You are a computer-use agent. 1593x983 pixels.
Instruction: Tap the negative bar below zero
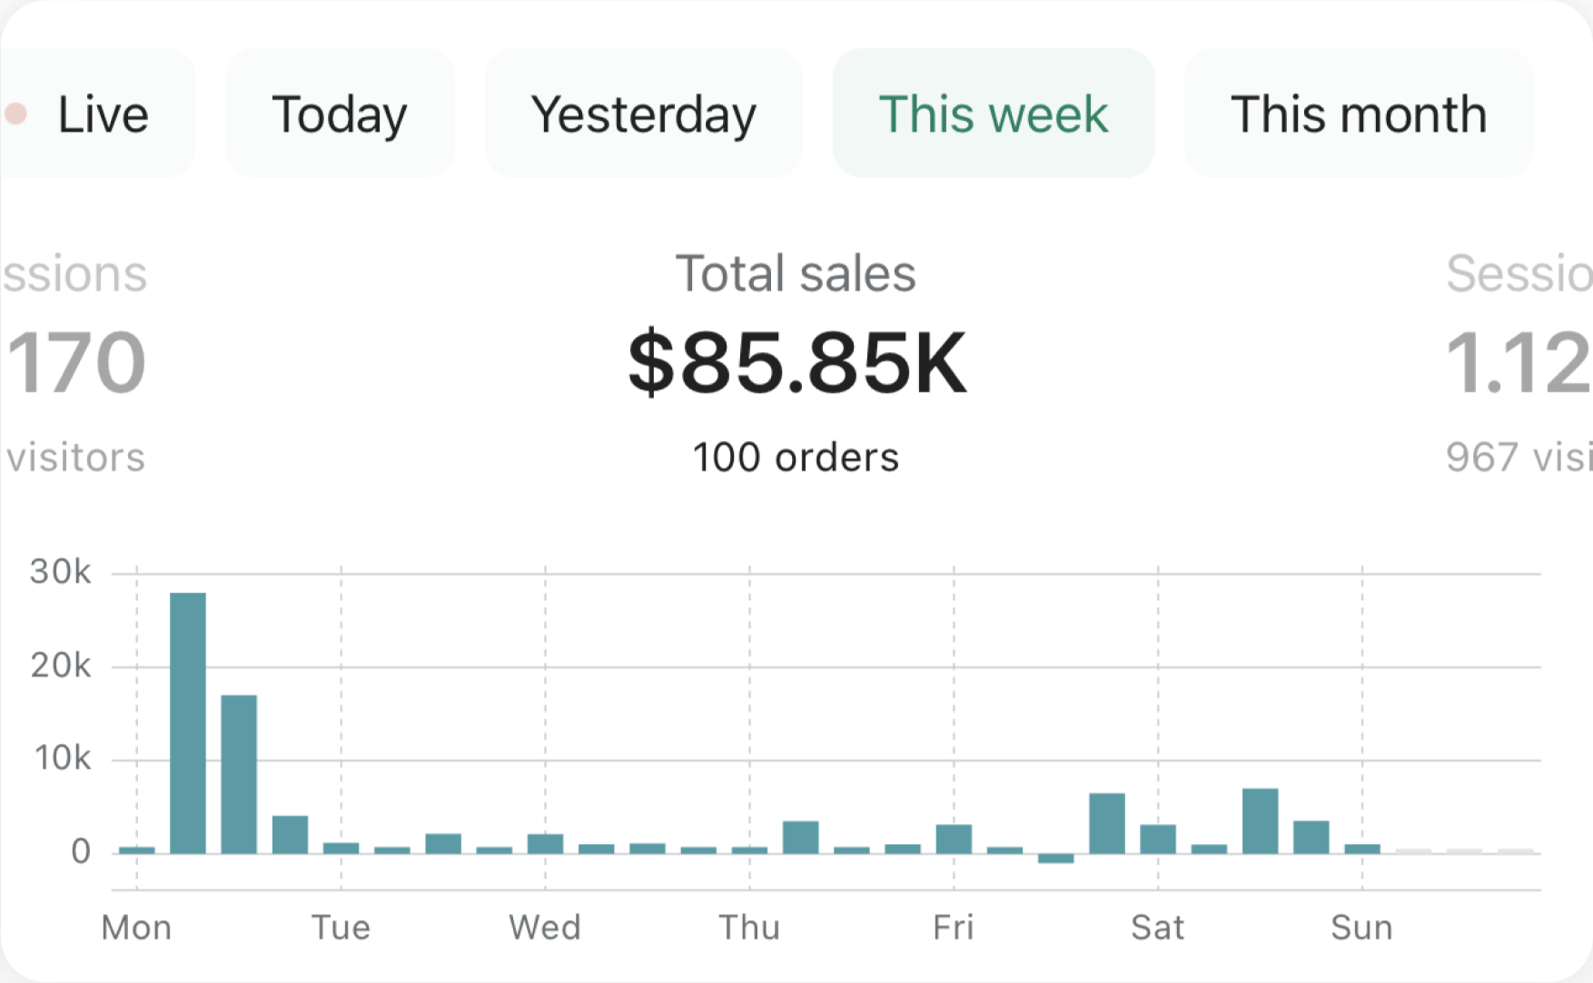point(1055,859)
